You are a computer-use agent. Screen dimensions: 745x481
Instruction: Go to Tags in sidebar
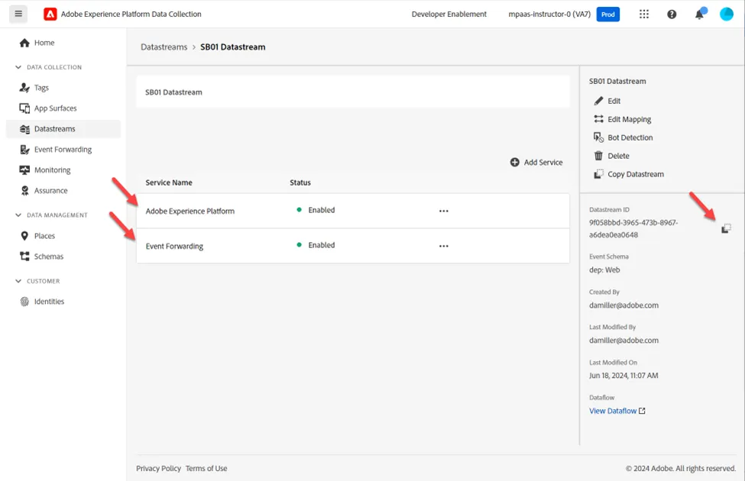click(x=63, y=88)
